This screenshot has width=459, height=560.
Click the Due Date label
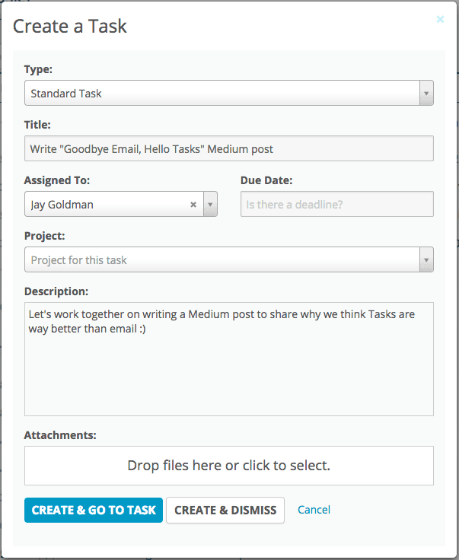266,180
